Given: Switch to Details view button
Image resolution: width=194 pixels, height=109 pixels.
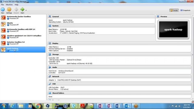Looking at the screenshot, I should 174,10.
